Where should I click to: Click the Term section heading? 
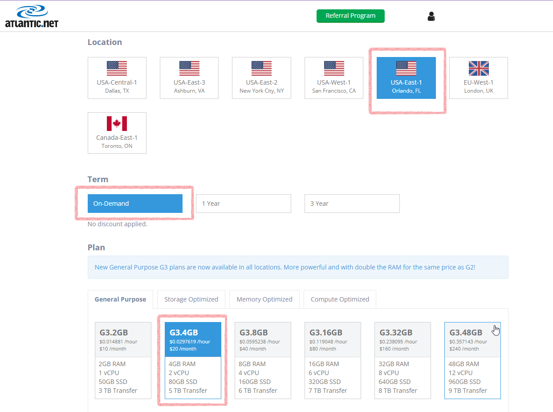tap(98, 179)
